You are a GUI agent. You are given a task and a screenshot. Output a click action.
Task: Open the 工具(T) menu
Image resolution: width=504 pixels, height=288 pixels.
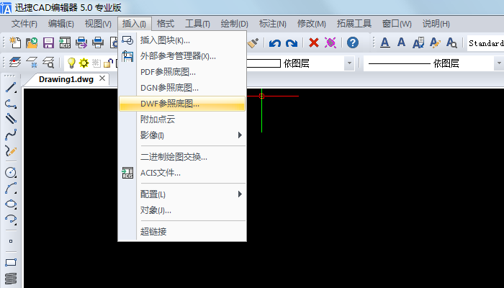198,24
